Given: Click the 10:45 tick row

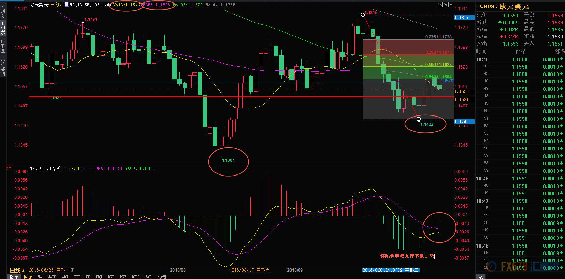Looking at the screenshot, I should pos(520,59).
